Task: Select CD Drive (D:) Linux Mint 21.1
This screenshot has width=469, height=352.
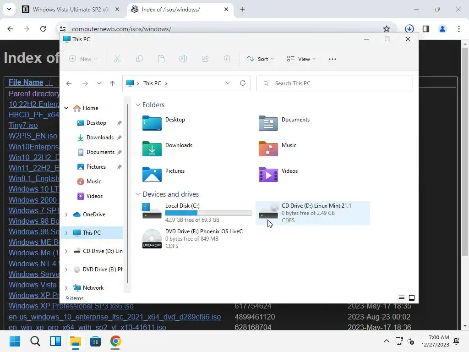Action: point(313,213)
